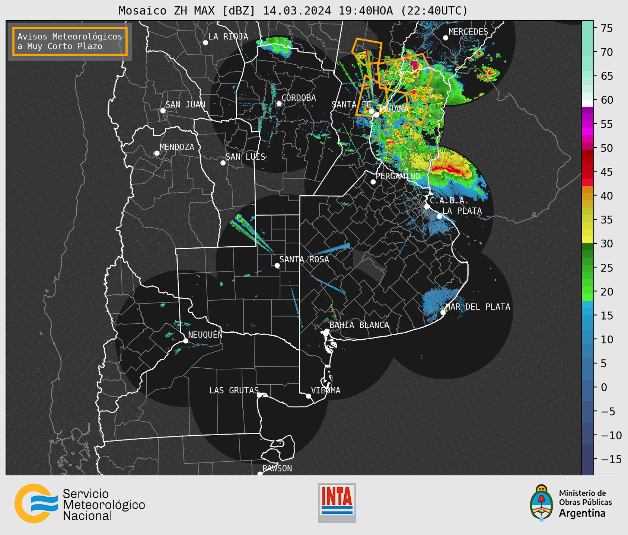Click the San Juan city marker
This screenshot has width=628, height=535.
coord(163,110)
